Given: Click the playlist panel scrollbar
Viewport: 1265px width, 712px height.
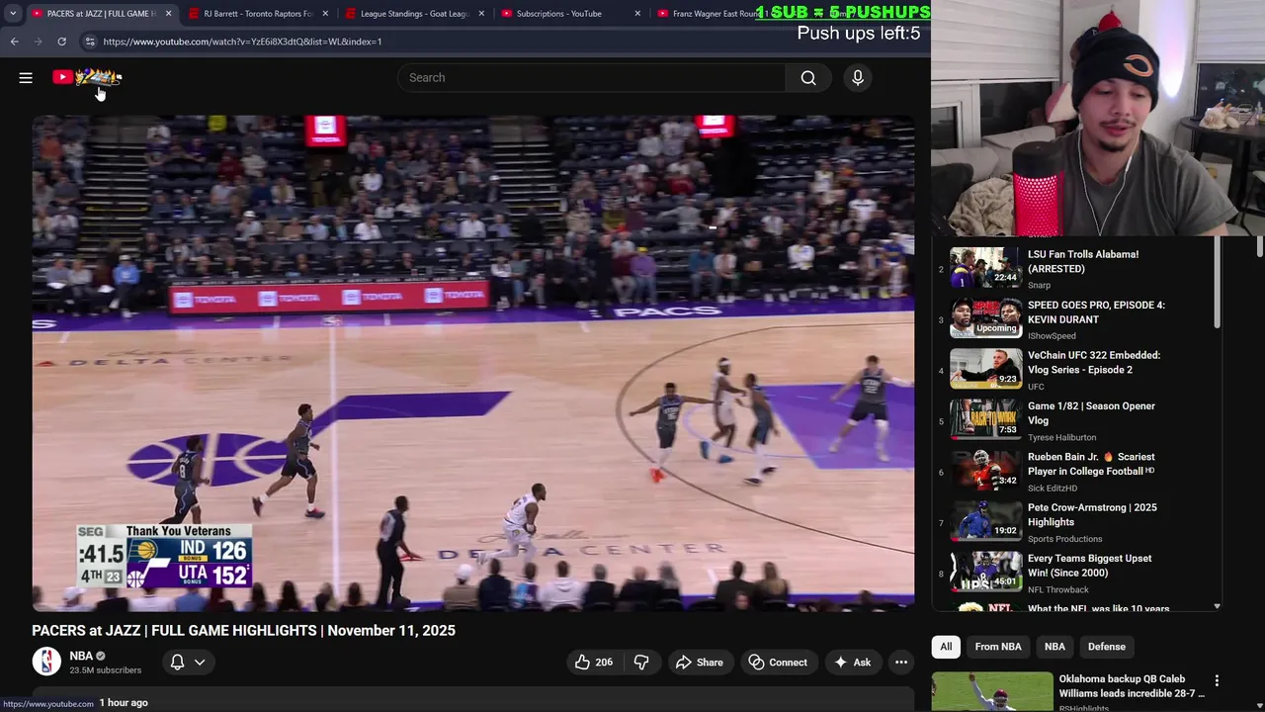Looking at the screenshot, I should [x=1217, y=282].
